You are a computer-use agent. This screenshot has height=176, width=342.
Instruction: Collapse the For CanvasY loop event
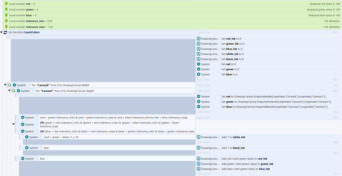(9, 91)
